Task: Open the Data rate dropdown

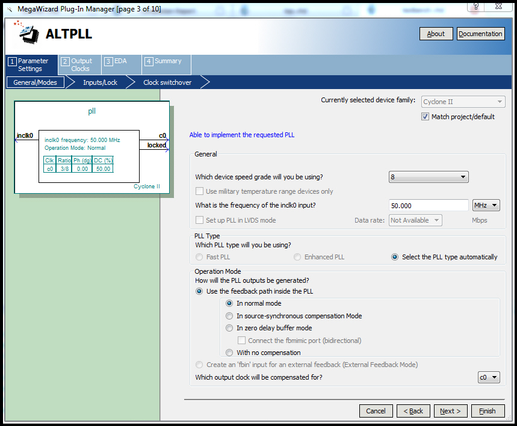Action: 415,220
